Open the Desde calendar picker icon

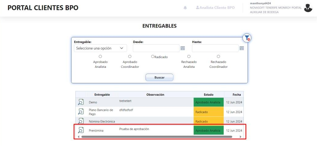[183, 48]
